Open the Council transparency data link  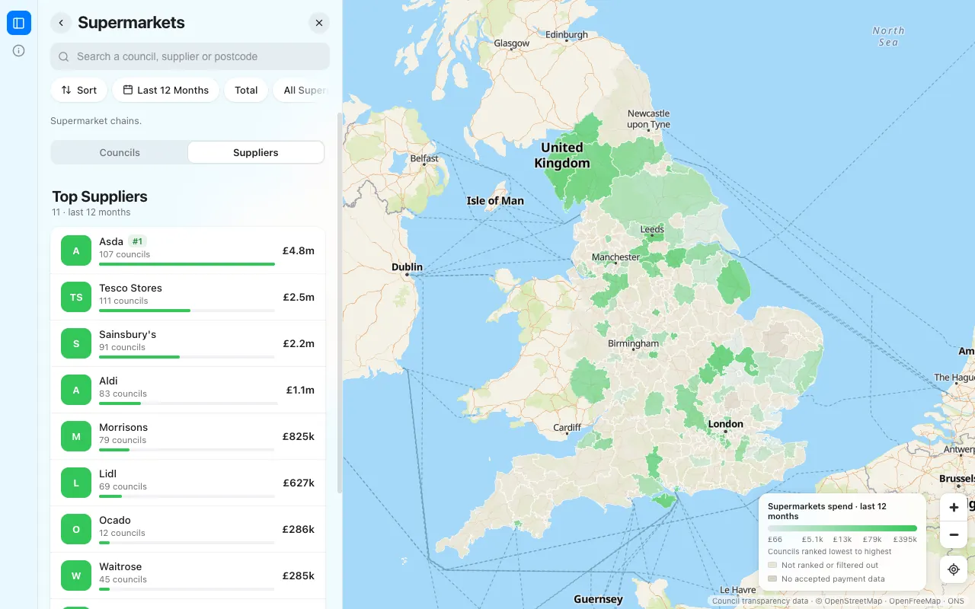[x=760, y=601]
